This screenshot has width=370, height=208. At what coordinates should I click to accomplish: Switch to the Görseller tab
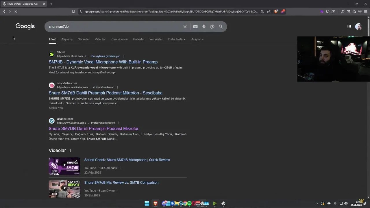pyautogui.click(x=84, y=39)
